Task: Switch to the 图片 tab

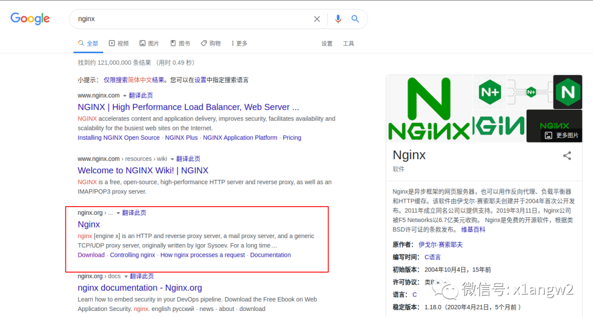Action: point(149,43)
